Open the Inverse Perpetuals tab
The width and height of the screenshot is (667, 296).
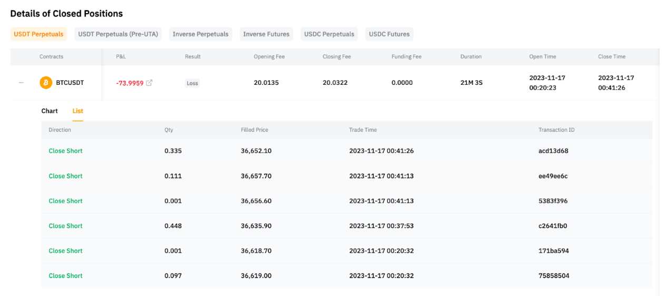click(x=200, y=34)
